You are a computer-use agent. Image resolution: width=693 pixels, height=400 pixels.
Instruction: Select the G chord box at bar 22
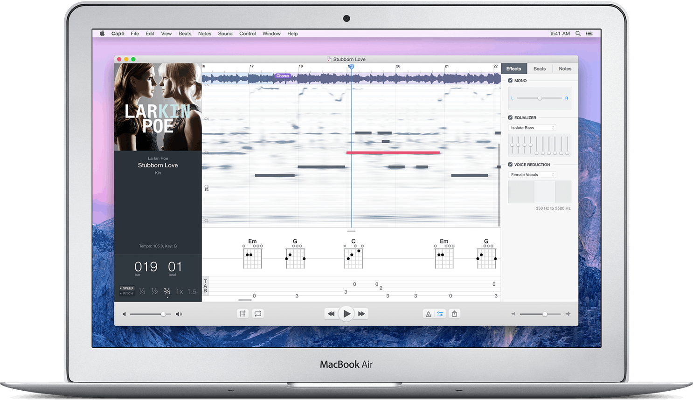click(486, 254)
